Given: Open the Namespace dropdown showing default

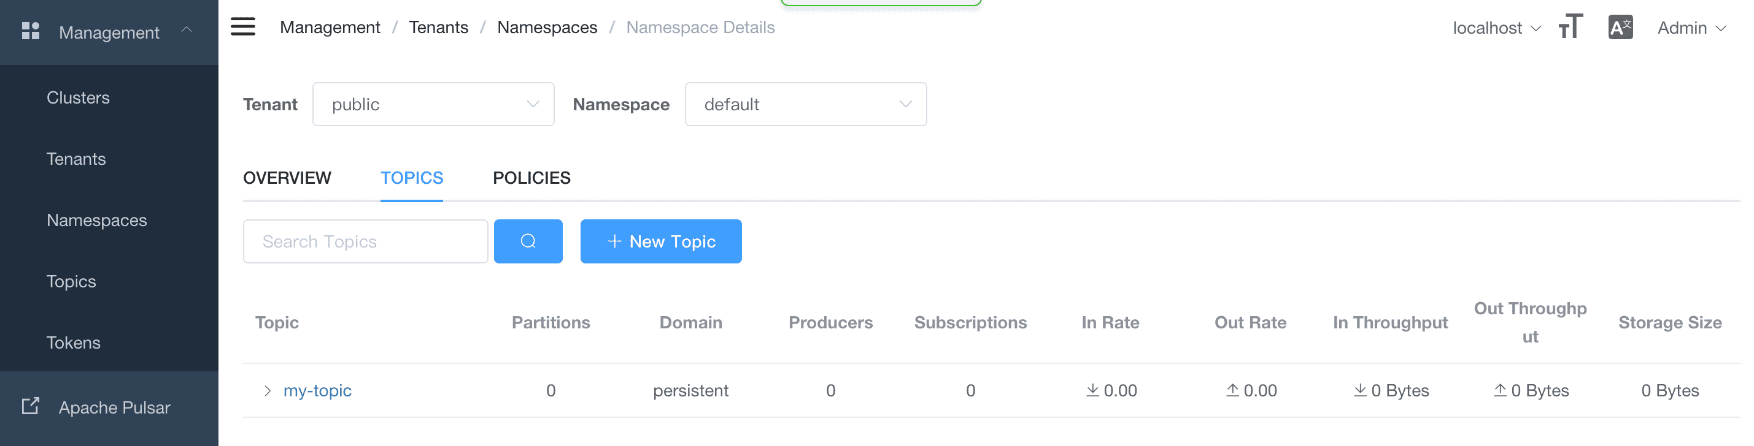Looking at the screenshot, I should [805, 105].
